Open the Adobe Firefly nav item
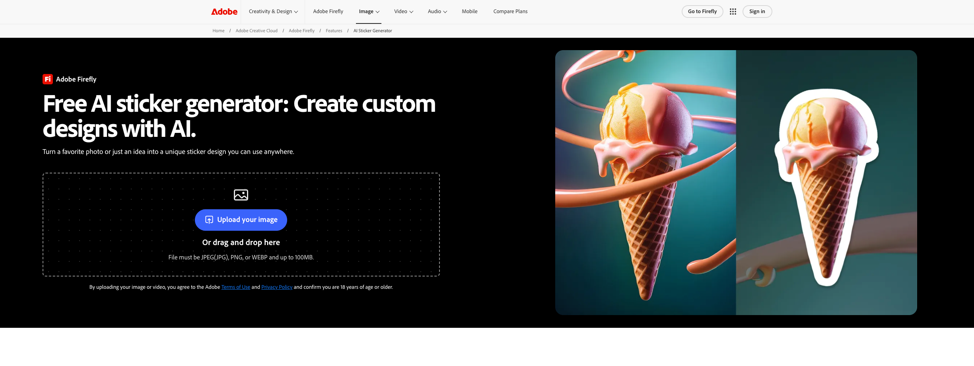Image resolution: width=974 pixels, height=366 pixels. pyautogui.click(x=328, y=12)
